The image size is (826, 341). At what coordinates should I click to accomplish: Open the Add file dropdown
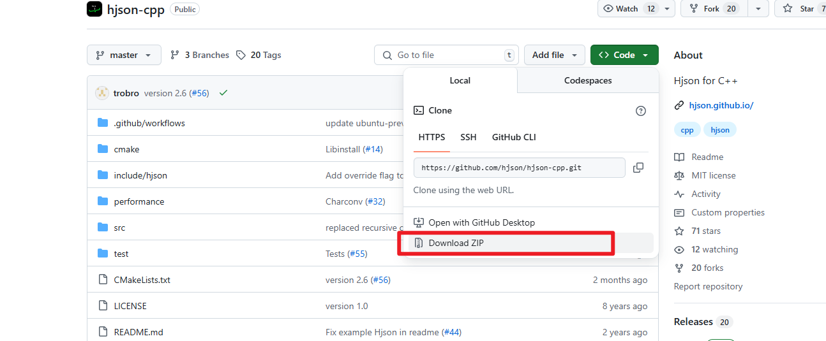(x=555, y=55)
